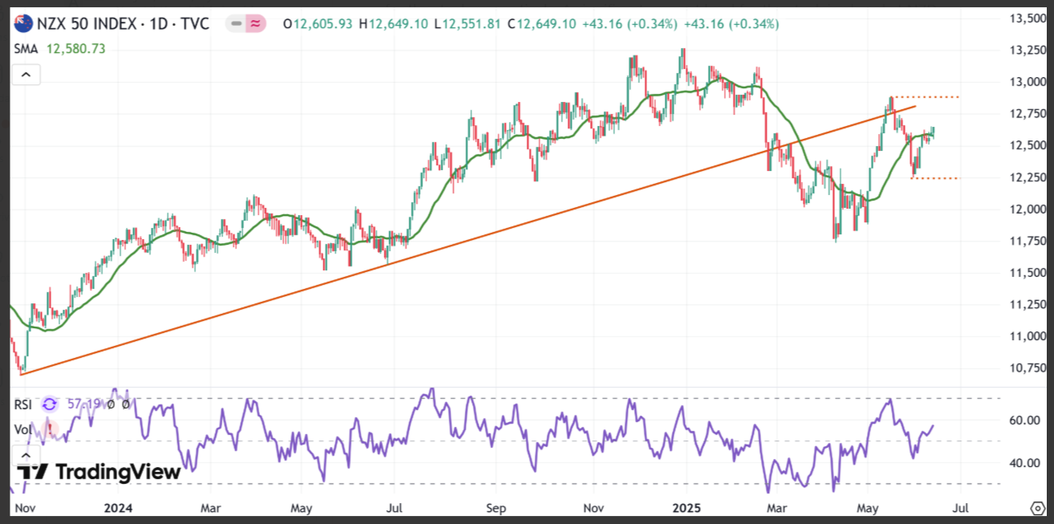Select the SMA indicator label
1054x524 pixels.
(26, 49)
